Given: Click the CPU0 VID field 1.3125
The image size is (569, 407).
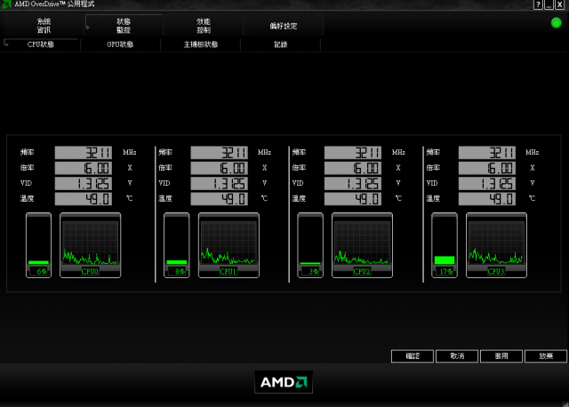Looking at the screenshot, I should (83, 184).
